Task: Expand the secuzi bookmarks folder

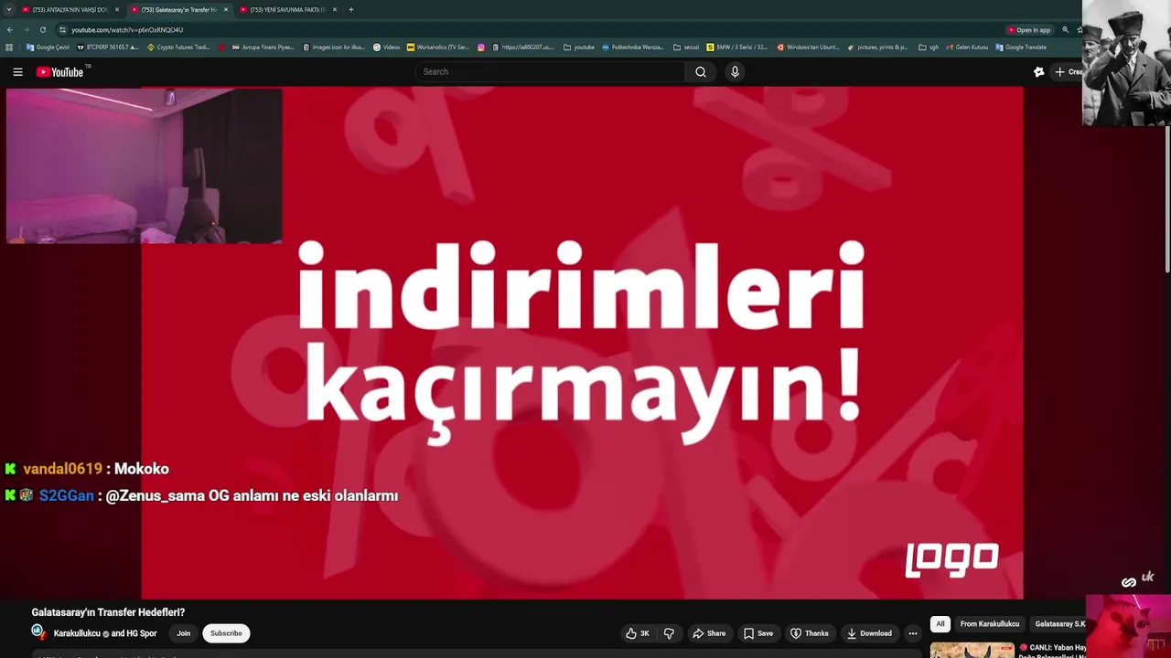Action: [686, 47]
